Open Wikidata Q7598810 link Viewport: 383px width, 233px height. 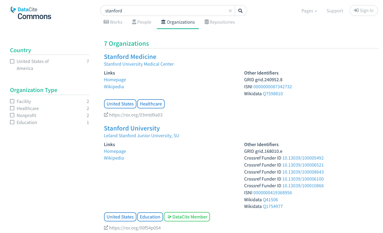(273, 94)
